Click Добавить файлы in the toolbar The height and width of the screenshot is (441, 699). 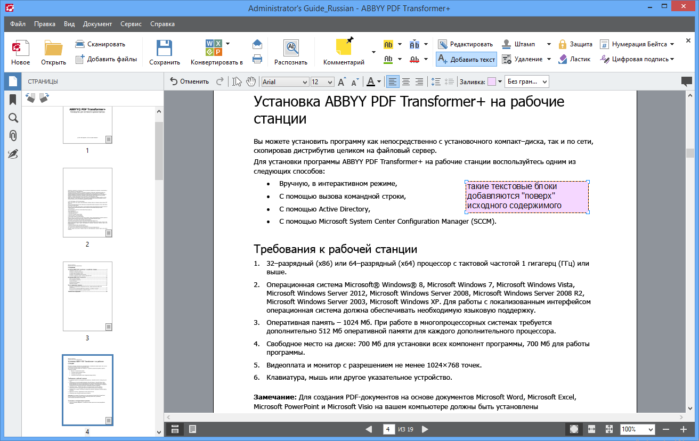[x=106, y=59]
